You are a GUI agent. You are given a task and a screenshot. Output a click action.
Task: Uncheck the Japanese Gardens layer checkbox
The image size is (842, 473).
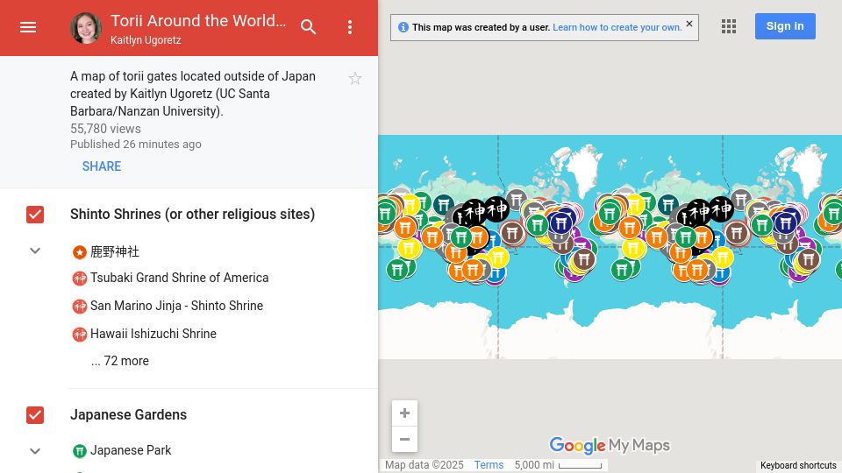(x=35, y=415)
